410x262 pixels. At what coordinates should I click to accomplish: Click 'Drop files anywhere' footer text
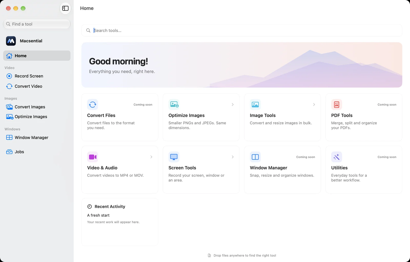245,256
